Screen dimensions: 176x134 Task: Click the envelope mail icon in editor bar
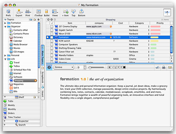click(170, 68)
